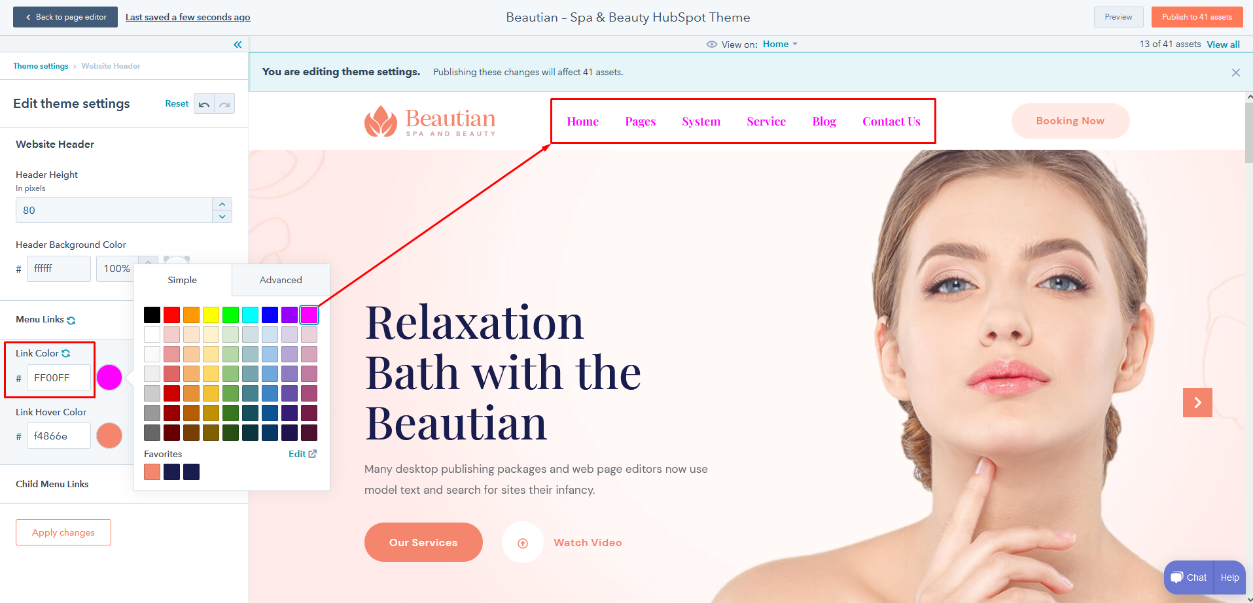Click Publish to 41 assets button

tap(1197, 17)
